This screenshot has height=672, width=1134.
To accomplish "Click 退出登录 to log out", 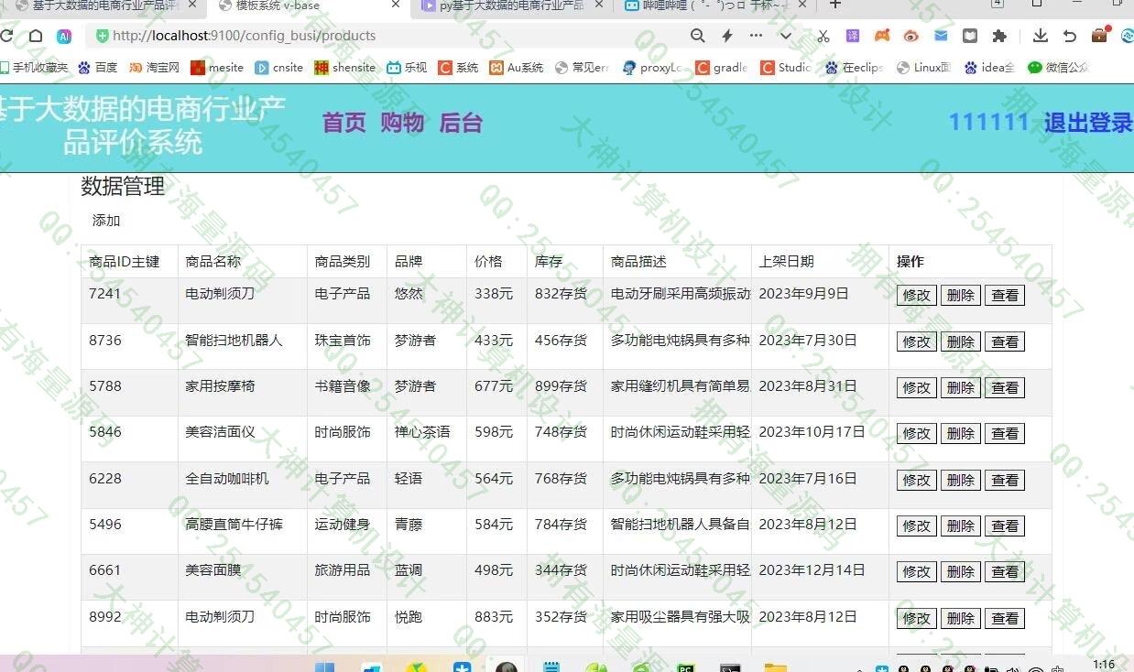I will (x=1088, y=123).
